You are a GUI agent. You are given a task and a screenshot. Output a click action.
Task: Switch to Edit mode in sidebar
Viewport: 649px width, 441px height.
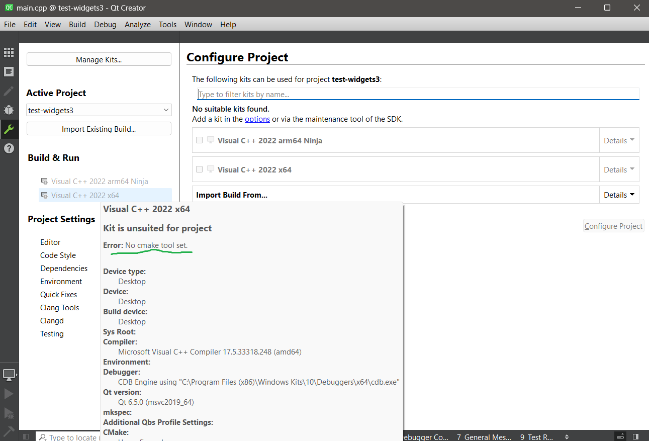pos(9,71)
